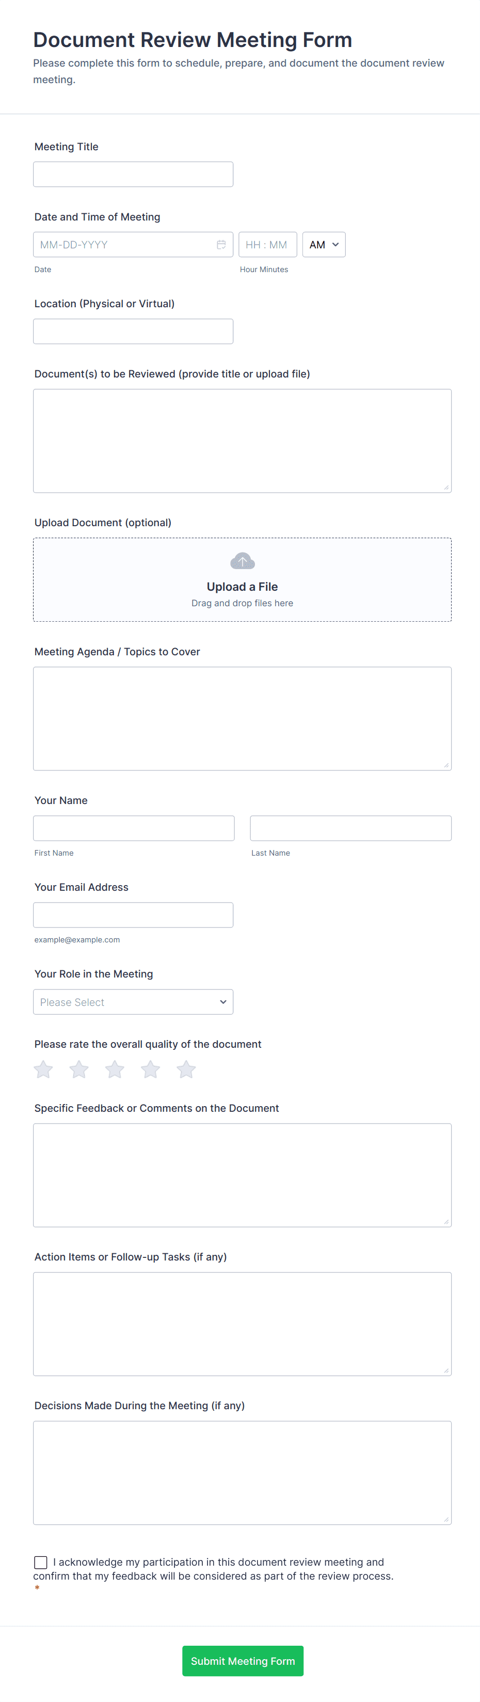This screenshot has width=480, height=1702.
Task: Click the Last Name field
Action: [x=350, y=828]
